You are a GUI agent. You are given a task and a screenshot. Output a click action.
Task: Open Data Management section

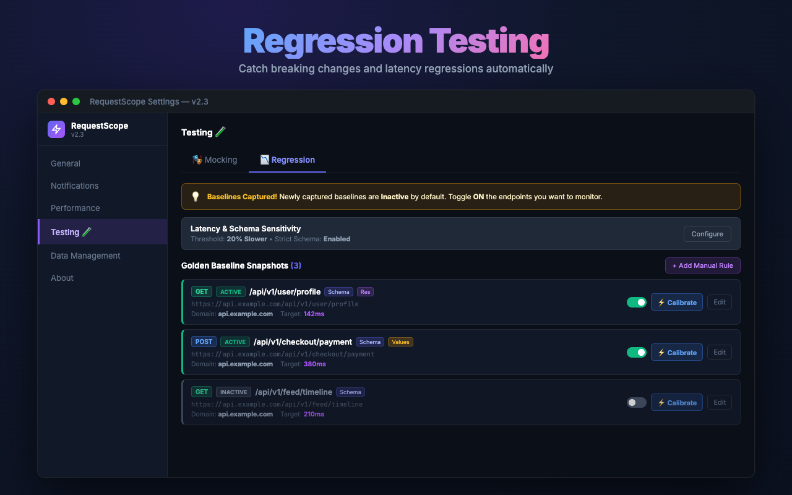[102, 256]
